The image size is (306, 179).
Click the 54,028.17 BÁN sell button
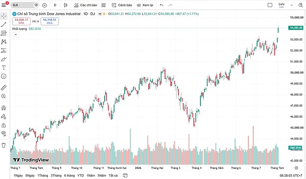(21, 21)
